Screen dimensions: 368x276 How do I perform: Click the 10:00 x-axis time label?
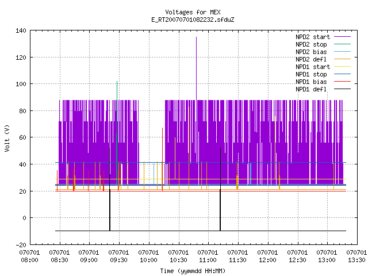click(148, 260)
